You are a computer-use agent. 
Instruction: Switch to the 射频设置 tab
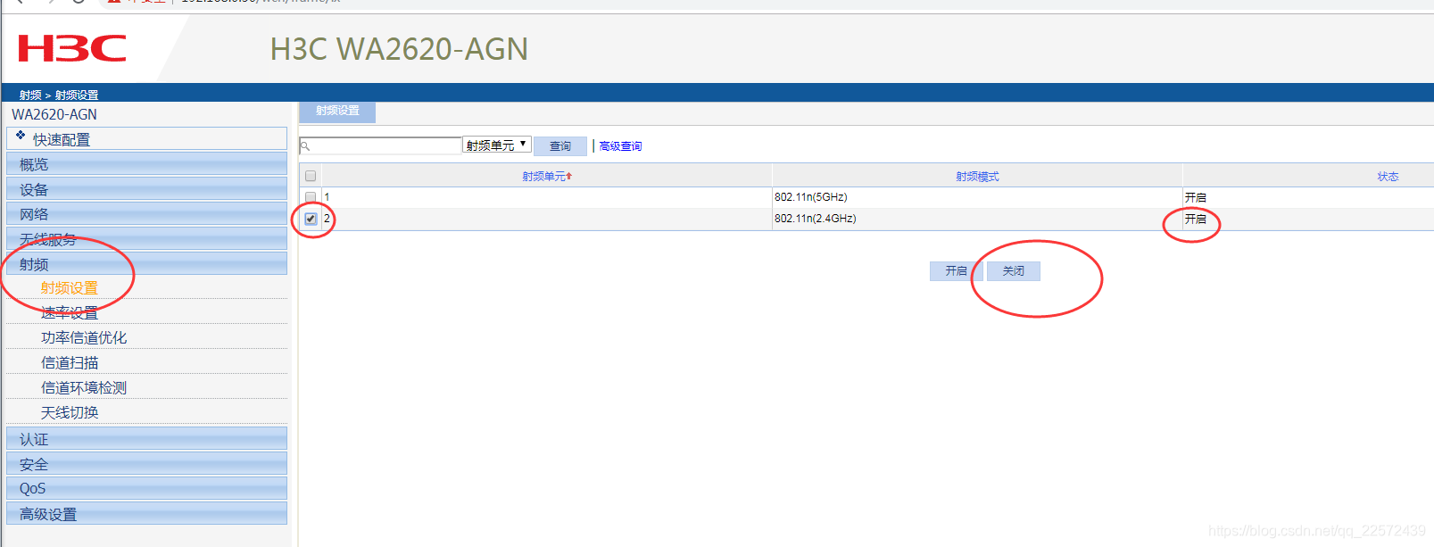pyautogui.click(x=337, y=112)
